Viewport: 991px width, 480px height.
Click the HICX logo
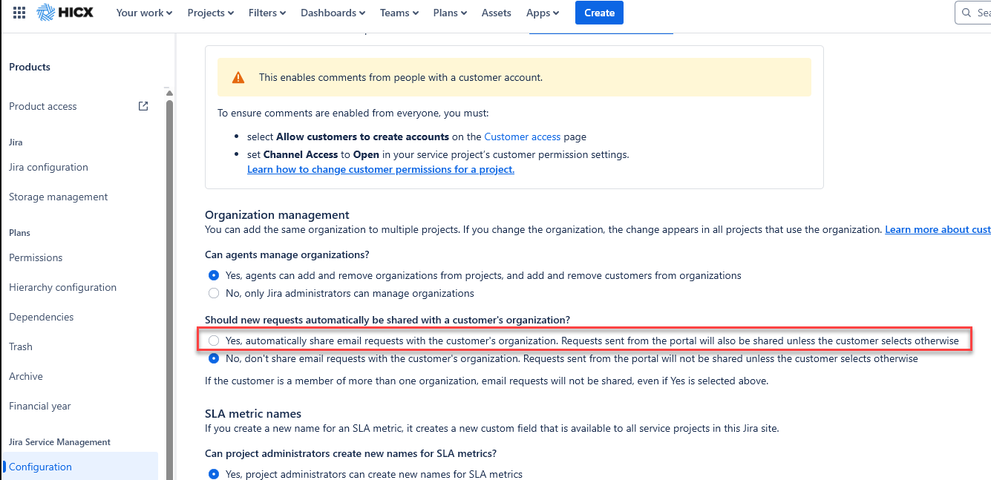(x=65, y=13)
